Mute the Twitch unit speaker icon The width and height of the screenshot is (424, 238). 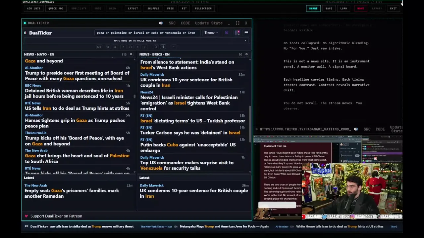click(356, 129)
